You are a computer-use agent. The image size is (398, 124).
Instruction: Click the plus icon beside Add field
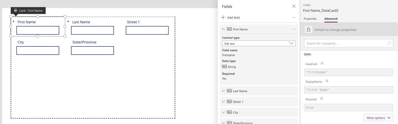pyautogui.click(x=223, y=17)
